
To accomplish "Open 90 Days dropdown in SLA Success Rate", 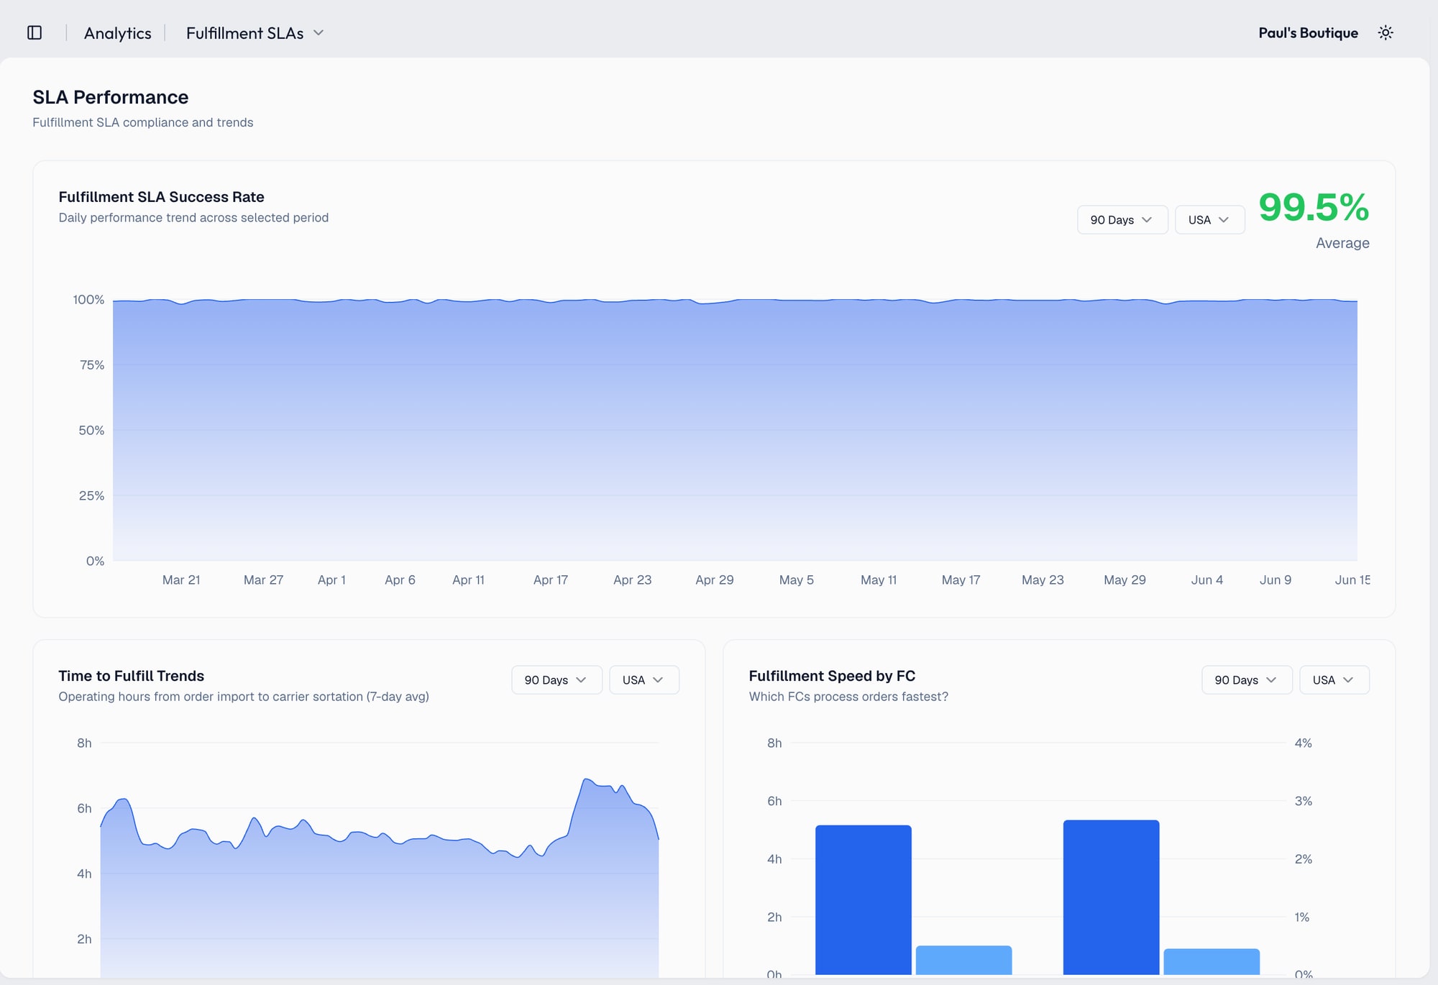I will tap(1122, 220).
